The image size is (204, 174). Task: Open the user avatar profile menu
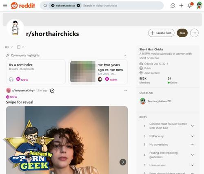coord(199,5)
